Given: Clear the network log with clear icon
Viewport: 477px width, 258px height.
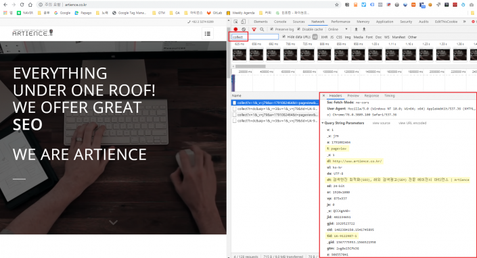Looking at the screenshot, I should pos(244,30).
